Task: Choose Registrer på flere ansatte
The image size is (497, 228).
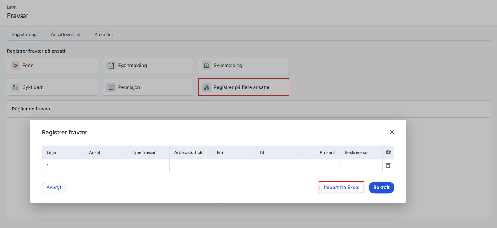Action: pyautogui.click(x=243, y=87)
